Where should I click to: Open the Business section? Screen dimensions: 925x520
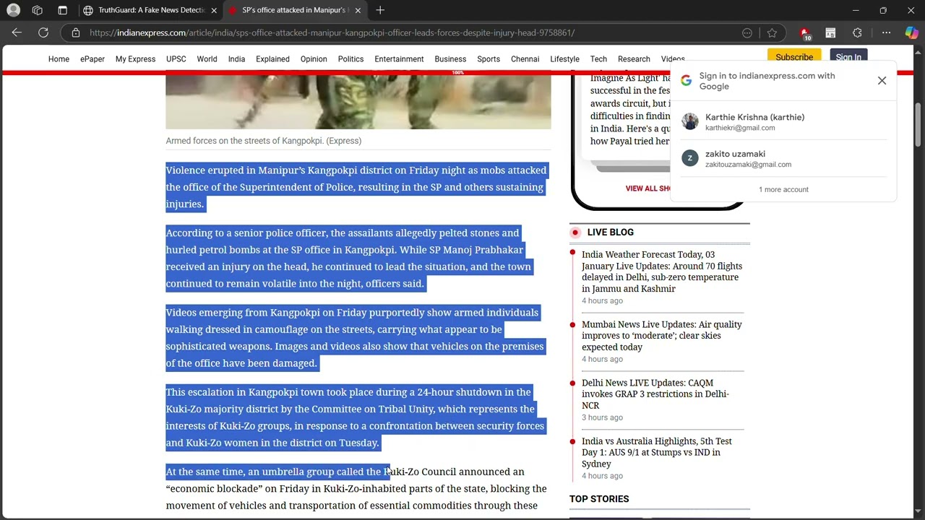[x=450, y=59]
